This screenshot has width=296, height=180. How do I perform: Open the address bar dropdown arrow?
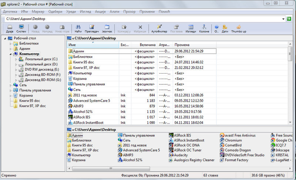[x=283, y=19]
